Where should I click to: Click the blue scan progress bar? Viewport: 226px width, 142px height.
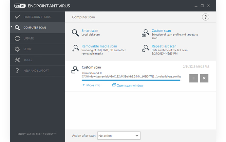(x=131, y=80)
